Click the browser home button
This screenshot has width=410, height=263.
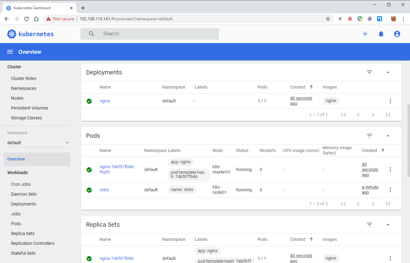(x=36, y=19)
